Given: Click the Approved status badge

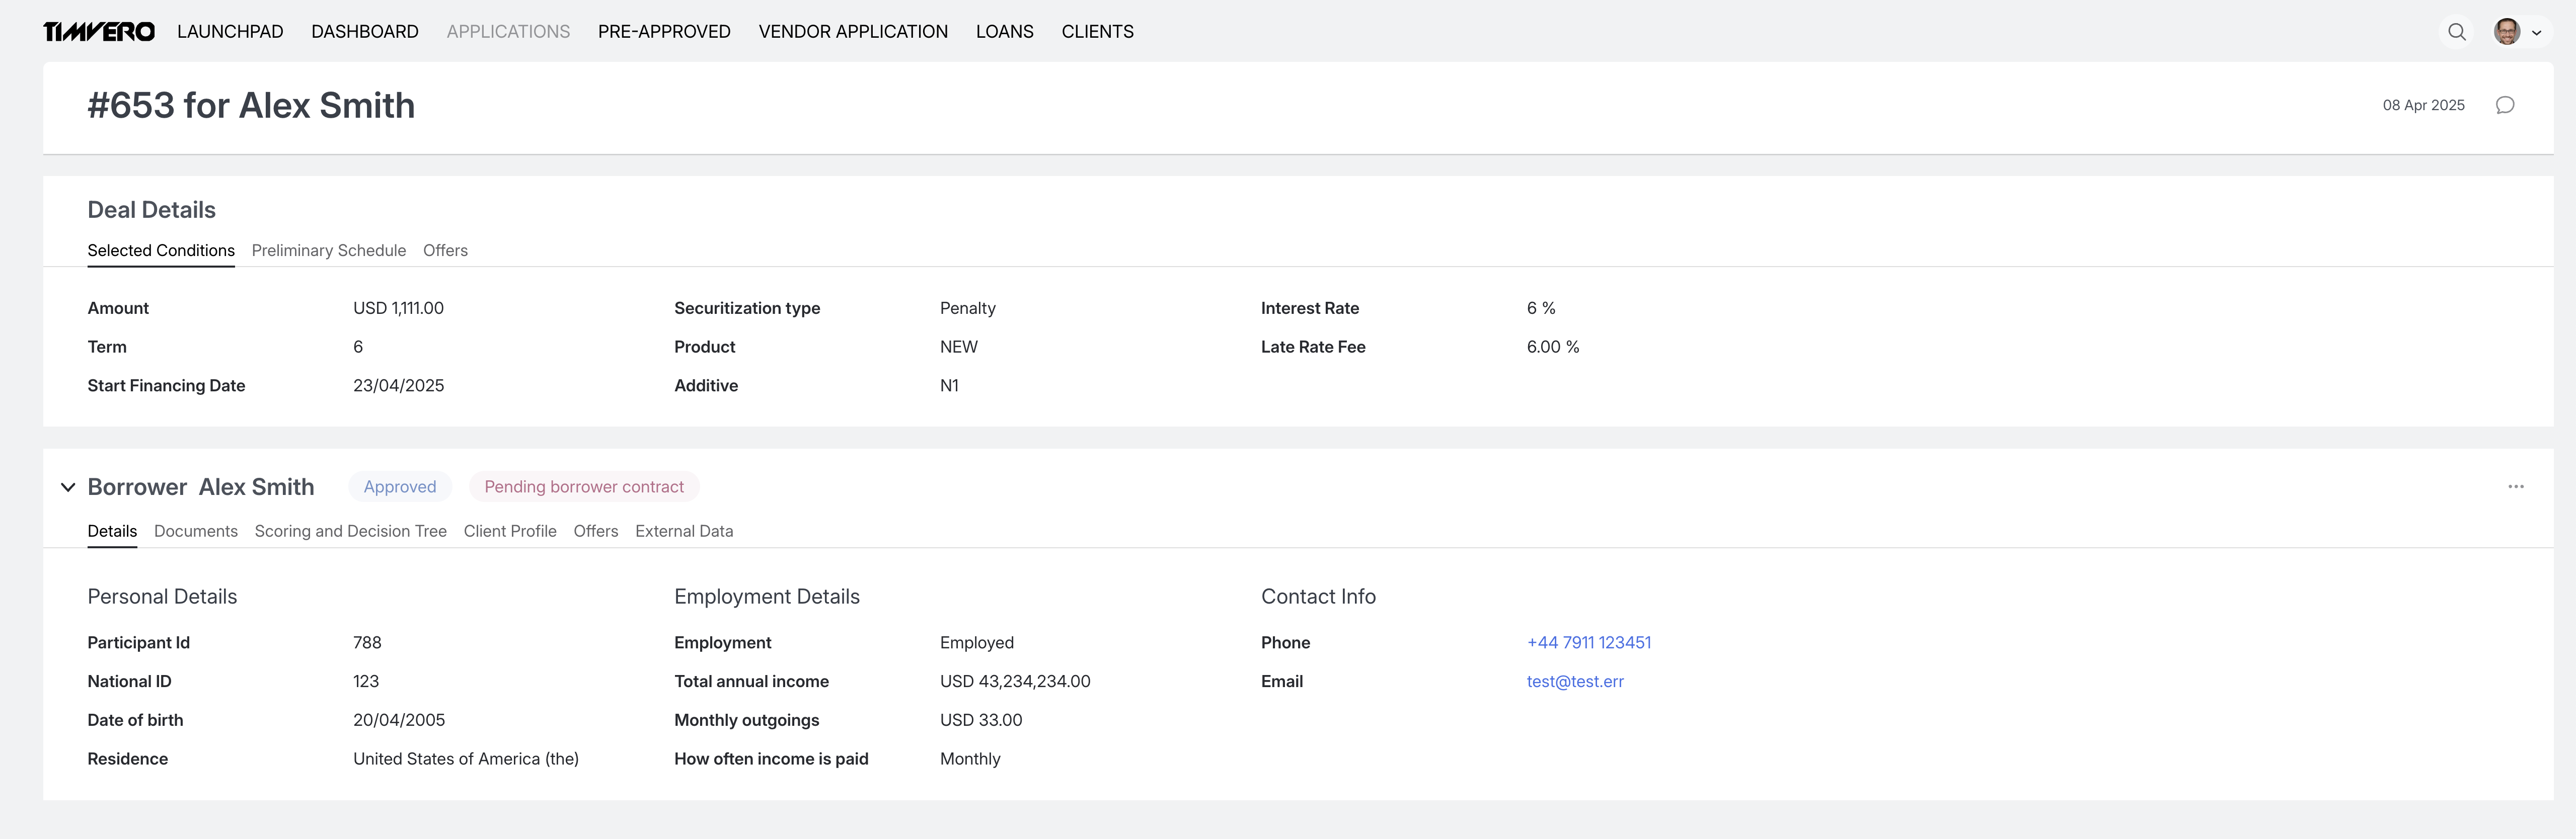Looking at the screenshot, I should 400,486.
